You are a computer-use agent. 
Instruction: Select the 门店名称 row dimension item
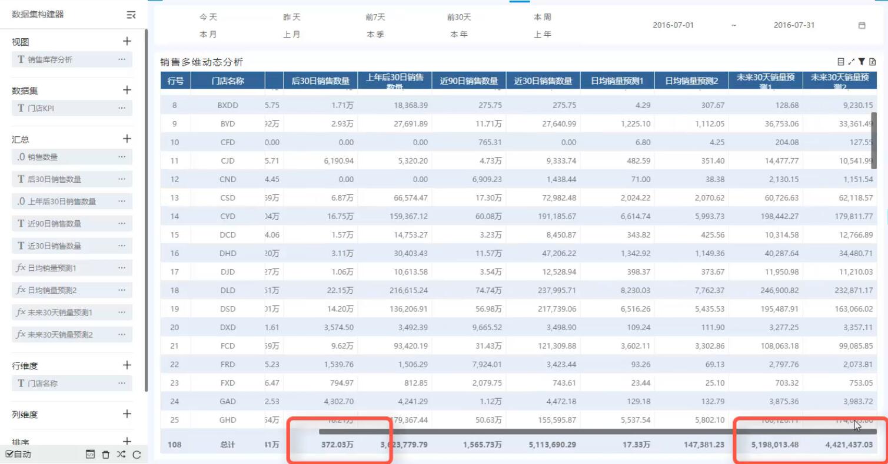tap(72, 384)
